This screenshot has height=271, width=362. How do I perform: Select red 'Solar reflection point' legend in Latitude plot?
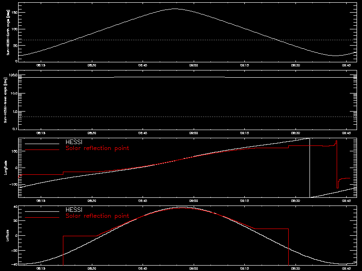(x=97, y=216)
